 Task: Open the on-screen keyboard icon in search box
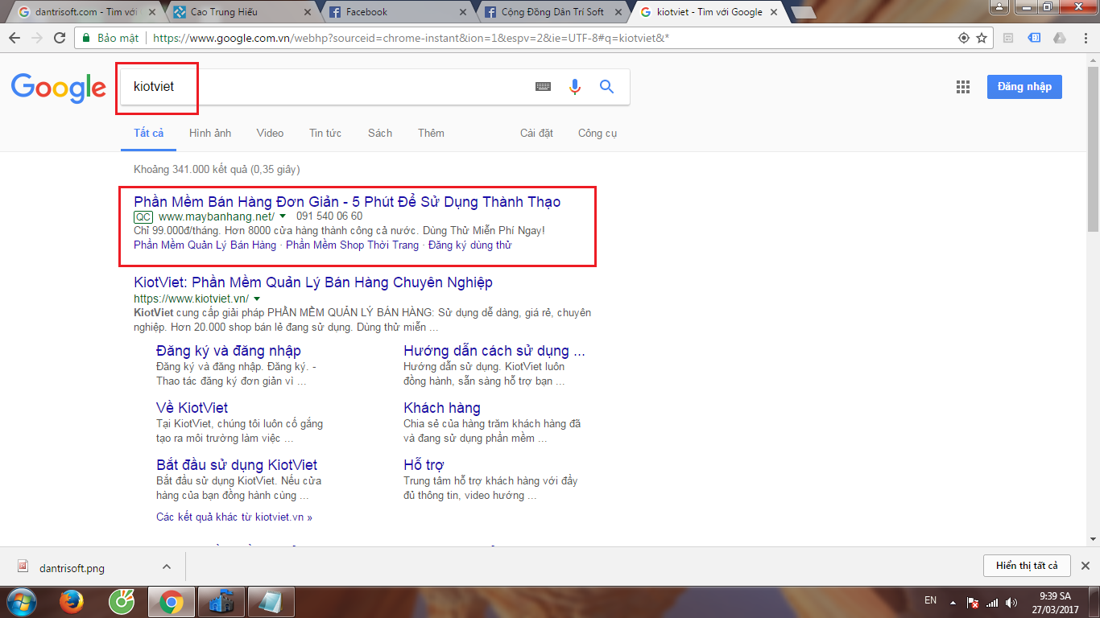coord(544,87)
